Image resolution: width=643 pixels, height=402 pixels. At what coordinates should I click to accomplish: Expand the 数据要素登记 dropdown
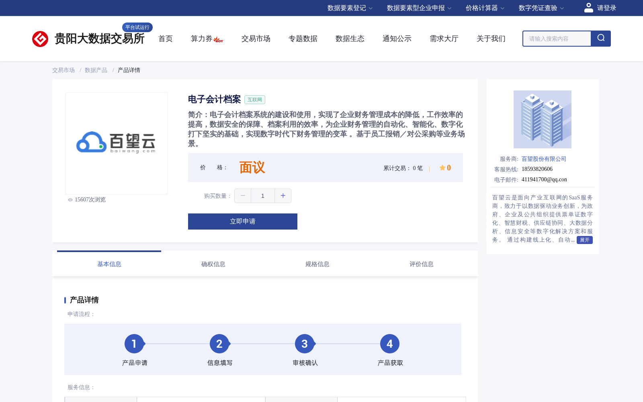350,8
